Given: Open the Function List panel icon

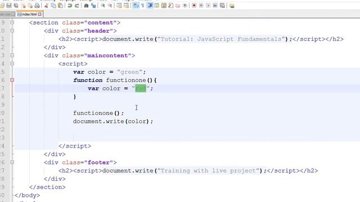Looking at the screenshot, I should point(170,6).
